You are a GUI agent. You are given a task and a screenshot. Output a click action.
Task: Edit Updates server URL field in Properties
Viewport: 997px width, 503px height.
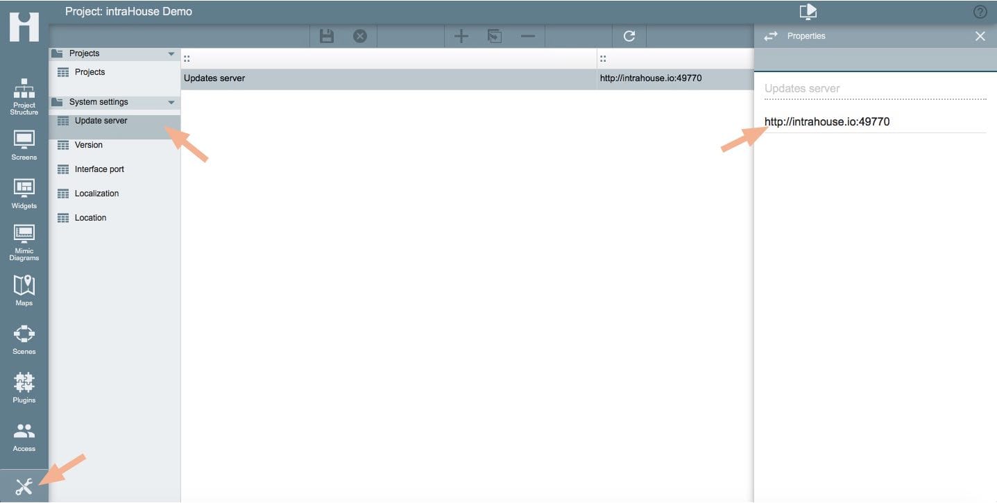875,122
